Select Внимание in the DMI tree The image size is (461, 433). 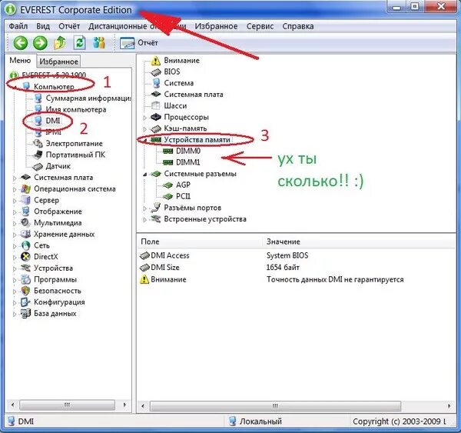[181, 60]
